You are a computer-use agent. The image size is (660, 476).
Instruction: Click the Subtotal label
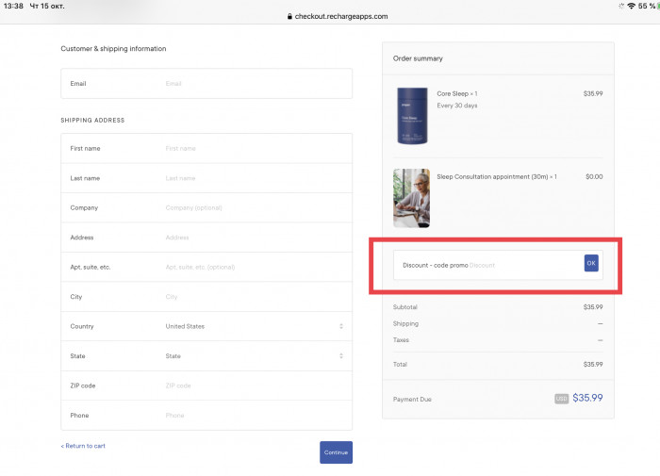[404, 307]
